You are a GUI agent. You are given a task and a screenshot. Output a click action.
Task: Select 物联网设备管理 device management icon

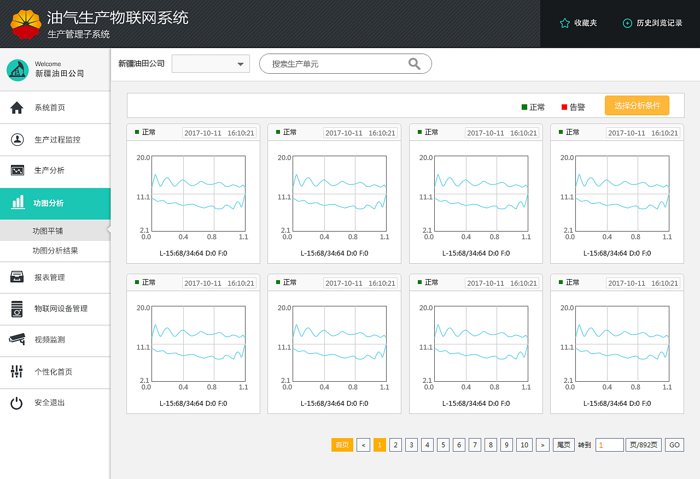pyautogui.click(x=17, y=309)
